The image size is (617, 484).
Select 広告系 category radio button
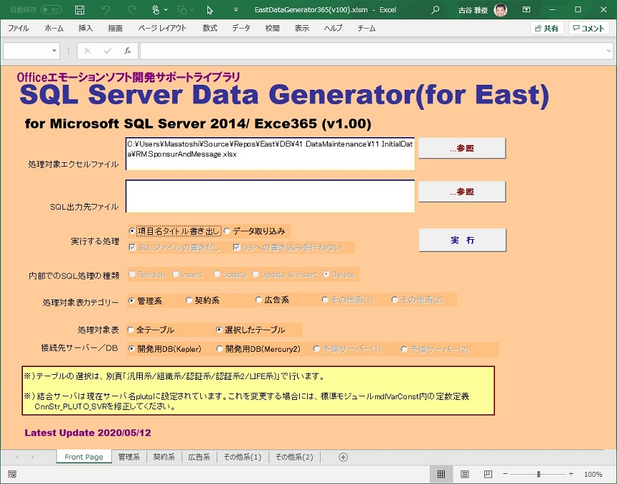(258, 300)
